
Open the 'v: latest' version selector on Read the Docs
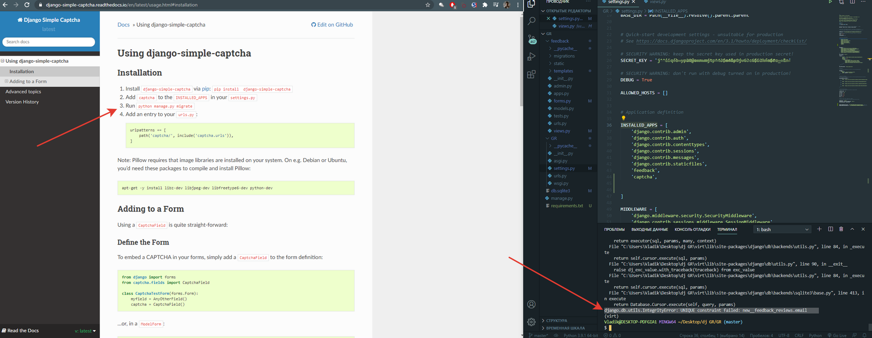click(85, 331)
